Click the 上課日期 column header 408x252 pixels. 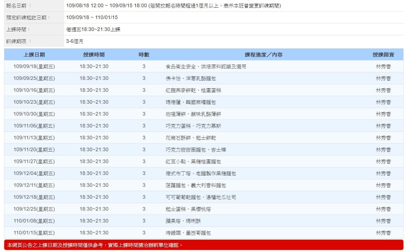(34, 55)
